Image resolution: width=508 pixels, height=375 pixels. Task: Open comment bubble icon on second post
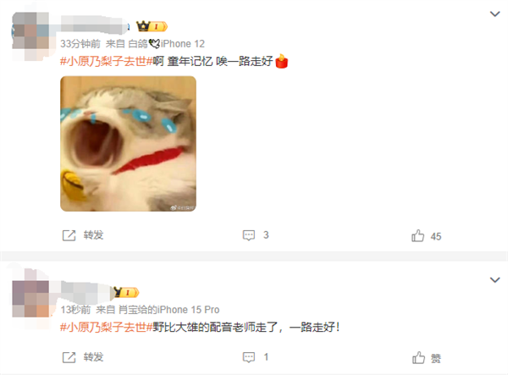click(249, 357)
